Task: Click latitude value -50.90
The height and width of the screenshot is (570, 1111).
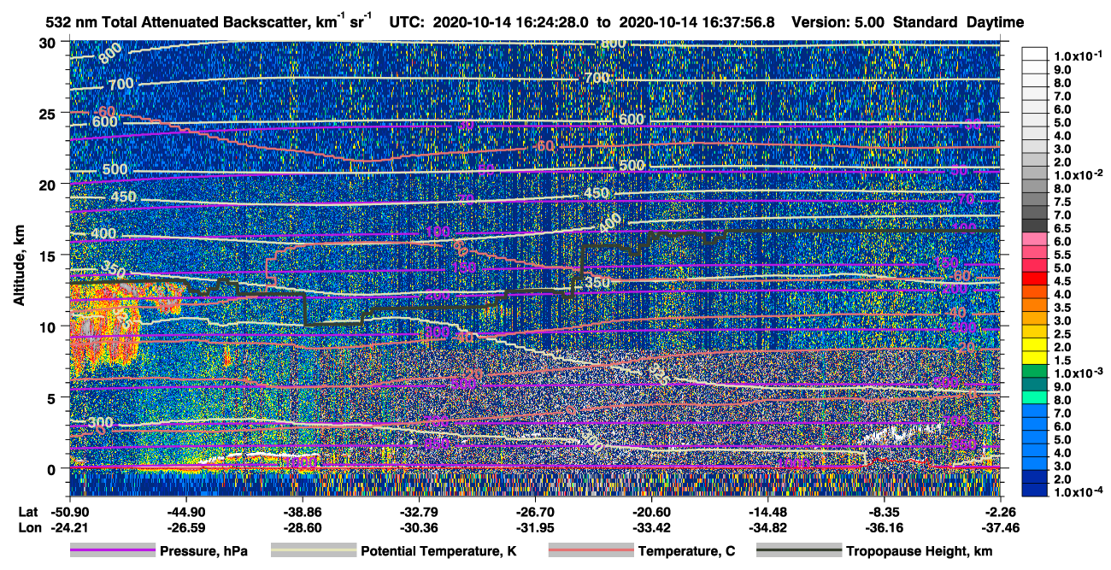Action: (70, 514)
